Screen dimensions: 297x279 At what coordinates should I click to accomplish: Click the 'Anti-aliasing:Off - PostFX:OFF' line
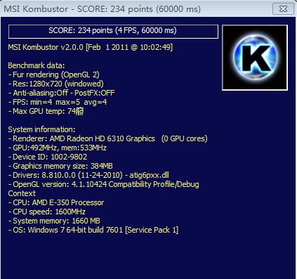pyautogui.click(x=62, y=93)
